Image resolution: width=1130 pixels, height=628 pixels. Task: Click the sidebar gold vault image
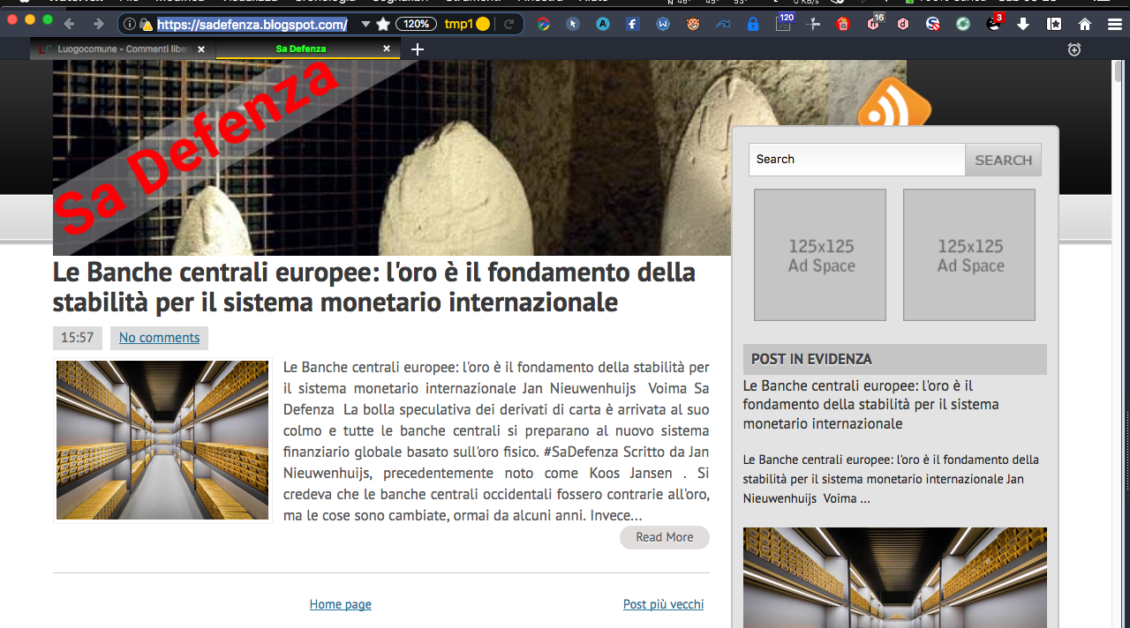895,578
